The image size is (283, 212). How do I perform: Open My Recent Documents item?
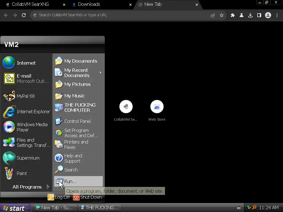coord(78,73)
